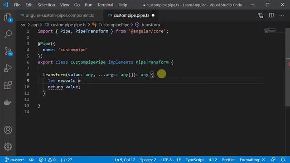This screenshot has height=163, width=290.
Task: Open the Explorer view in activity bar
Action: (8, 18)
